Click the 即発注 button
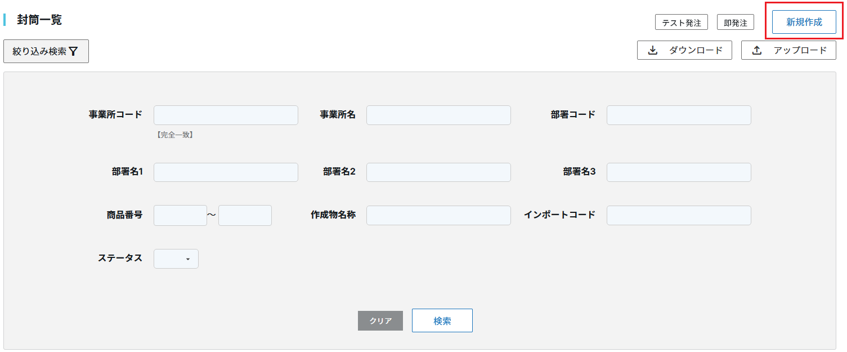This screenshot has width=847, height=352. 736,23
